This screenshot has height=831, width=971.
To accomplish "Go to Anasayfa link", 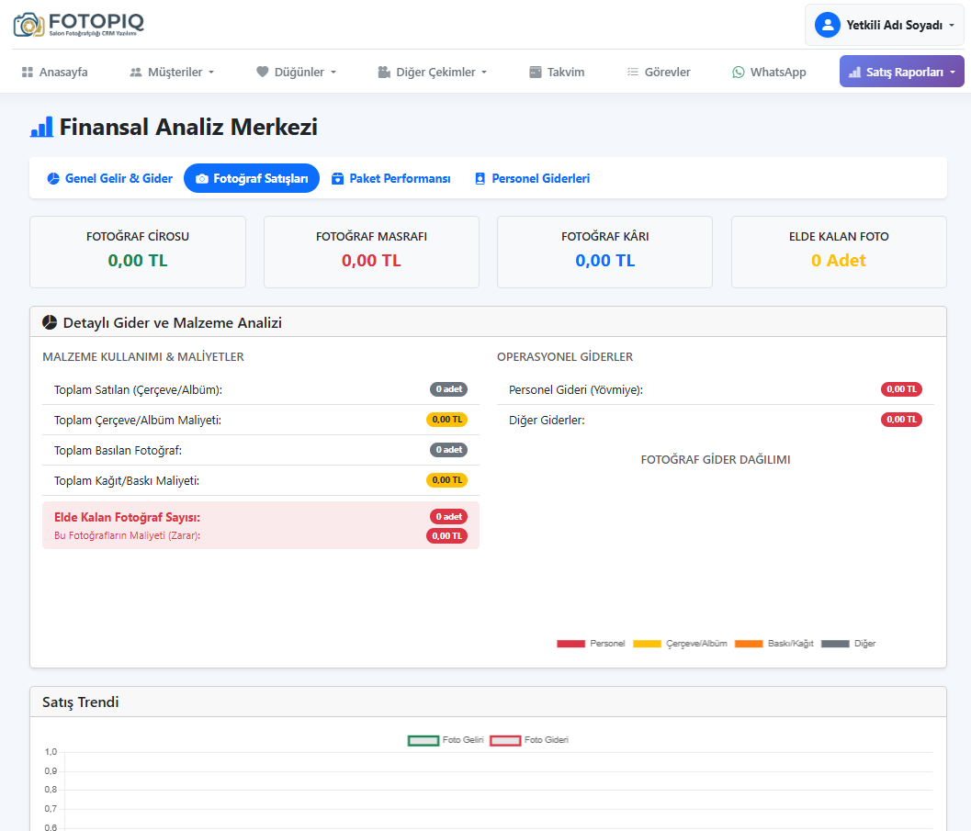I will point(62,72).
